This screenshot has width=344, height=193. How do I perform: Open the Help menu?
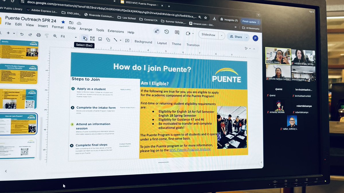tap(131, 32)
